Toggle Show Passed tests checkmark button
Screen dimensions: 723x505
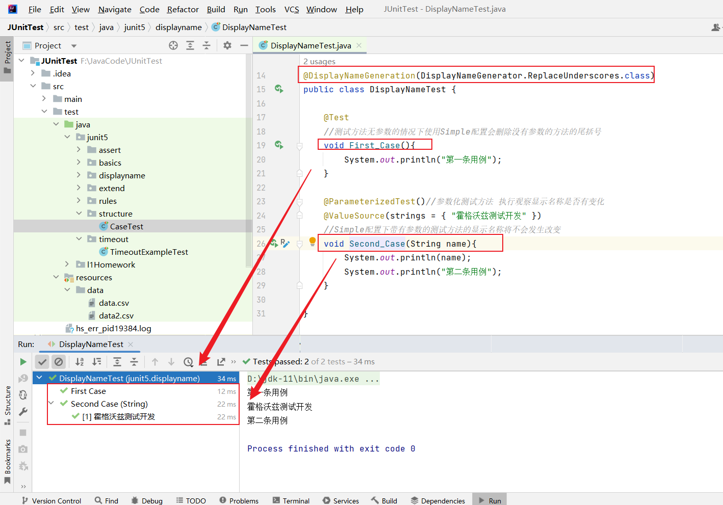coord(42,362)
